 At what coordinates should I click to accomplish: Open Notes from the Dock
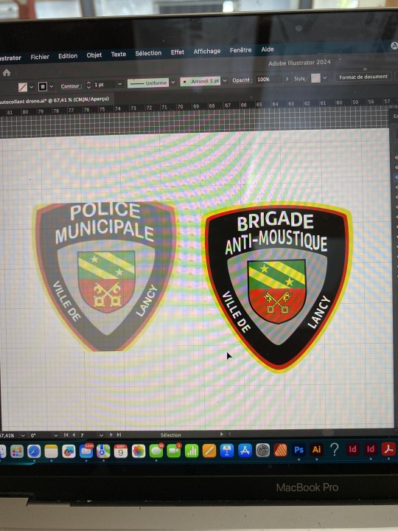51,451
